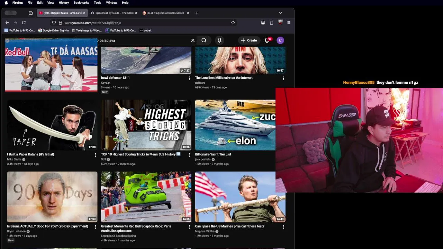Reload the YouTube page
Screen dimensions: 443x249
(x=24, y=22)
